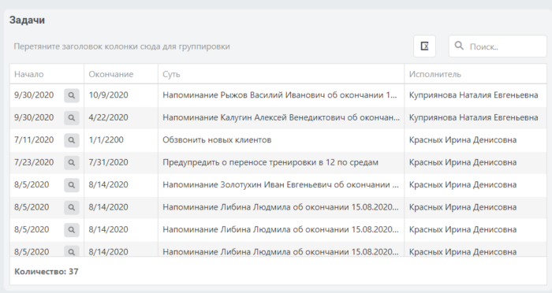Screen dimensions: 552x293
Task: Open details icon for Золотухин Иван Евгеньевич row
Action: point(72,185)
